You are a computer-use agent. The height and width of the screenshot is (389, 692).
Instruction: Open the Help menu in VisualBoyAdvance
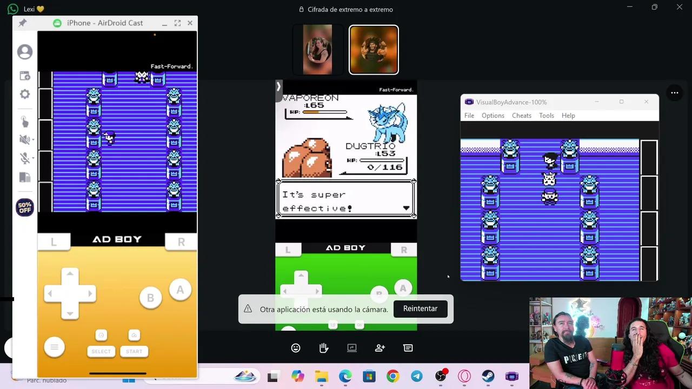click(x=568, y=116)
